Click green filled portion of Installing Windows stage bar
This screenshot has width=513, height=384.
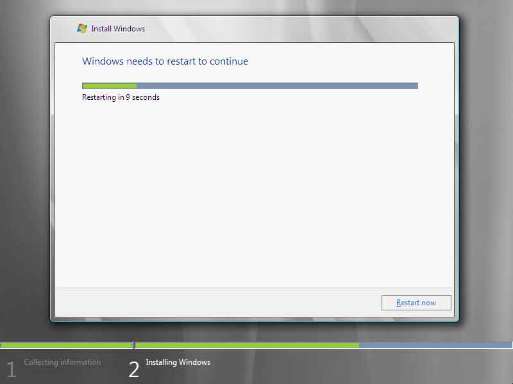247,345
